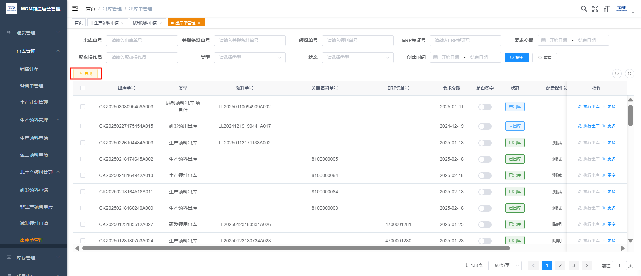Close the 出库单管理 tab
The width and height of the screenshot is (641, 276).
pos(199,23)
